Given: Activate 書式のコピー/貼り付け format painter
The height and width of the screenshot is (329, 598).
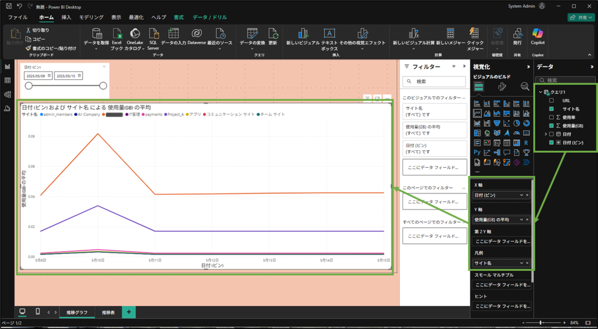Looking at the screenshot, I should tap(51, 48).
